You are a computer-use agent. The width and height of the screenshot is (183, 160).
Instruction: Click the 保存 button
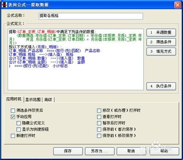point(68,151)
